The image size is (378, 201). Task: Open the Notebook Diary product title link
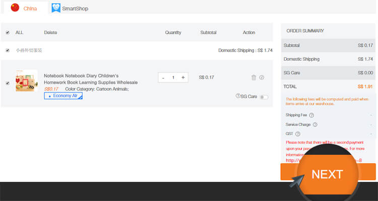tap(91, 79)
